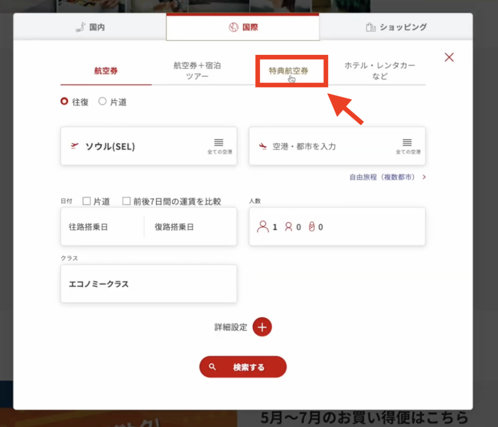The width and height of the screenshot is (498, 427).
Task: Open the ショッピング tab
Action: (396, 27)
